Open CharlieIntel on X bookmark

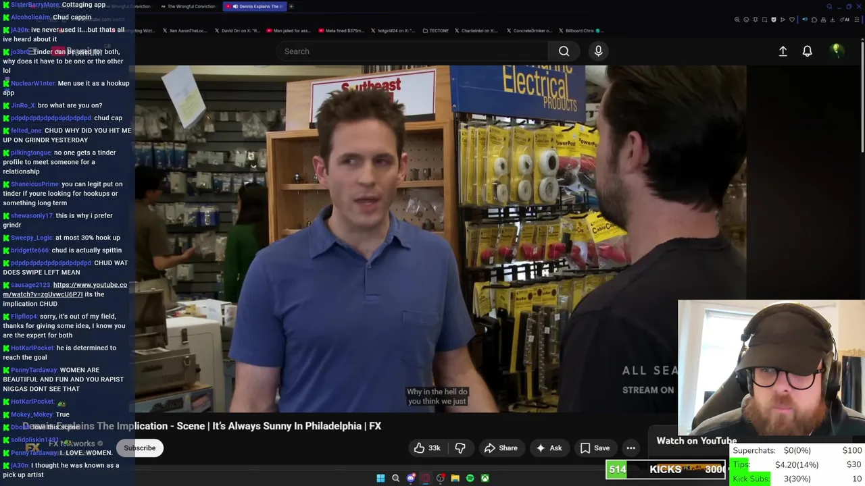(476, 30)
